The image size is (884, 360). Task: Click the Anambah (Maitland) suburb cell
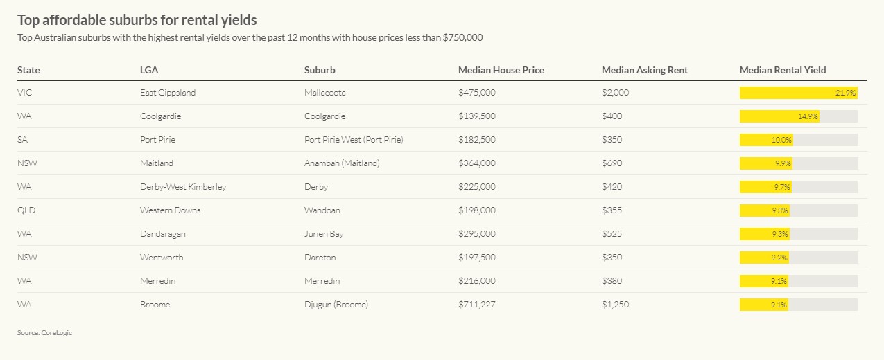click(342, 163)
